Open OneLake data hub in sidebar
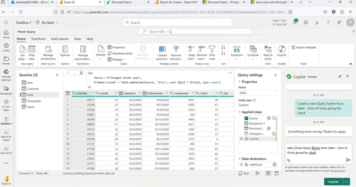 pos(6,75)
